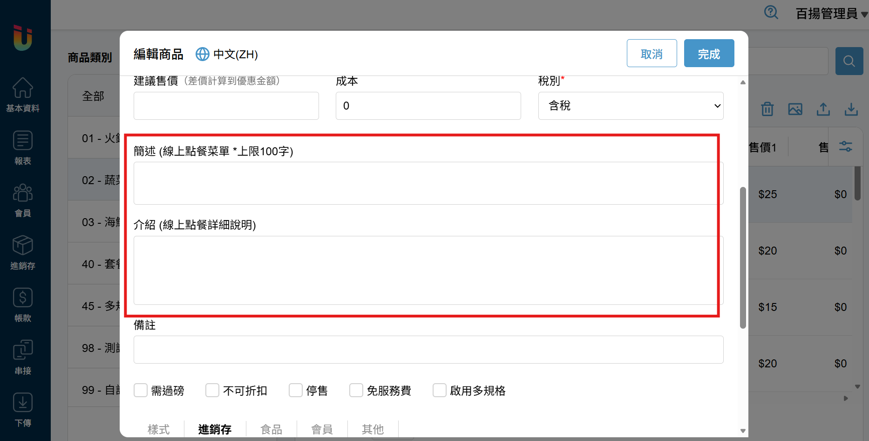Toggle the 啟用多規格 checkbox

pyautogui.click(x=440, y=390)
